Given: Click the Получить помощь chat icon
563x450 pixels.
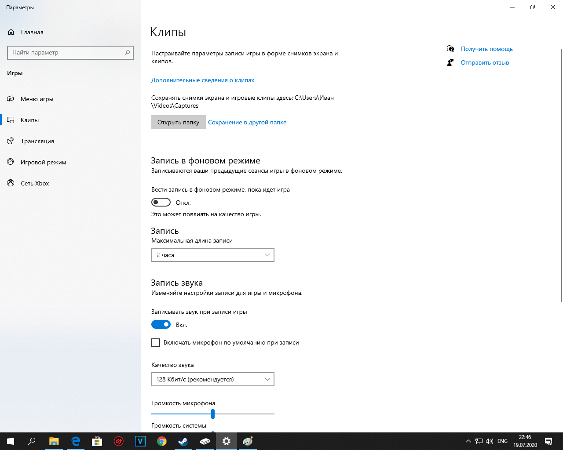Looking at the screenshot, I should pyautogui.click(x=450, y=49).
